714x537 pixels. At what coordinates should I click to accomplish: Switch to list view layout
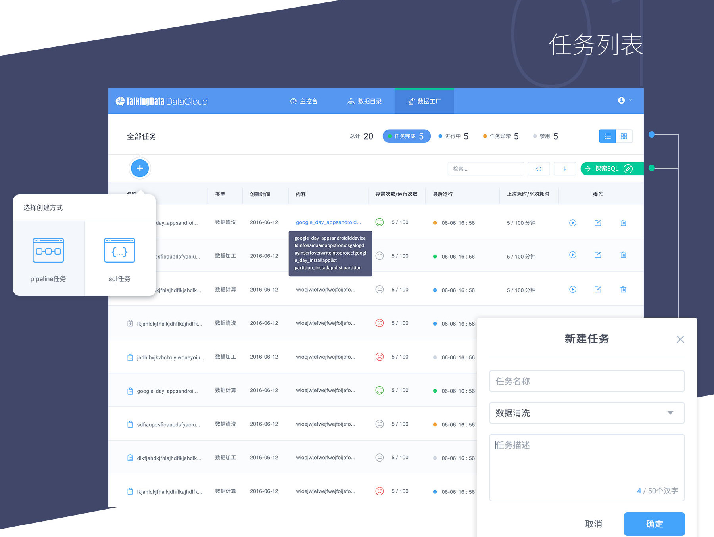pos(607,136)
